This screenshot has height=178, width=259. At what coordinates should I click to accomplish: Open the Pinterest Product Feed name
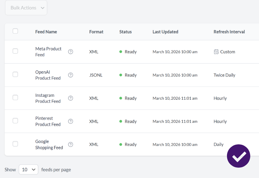(48, 121)
